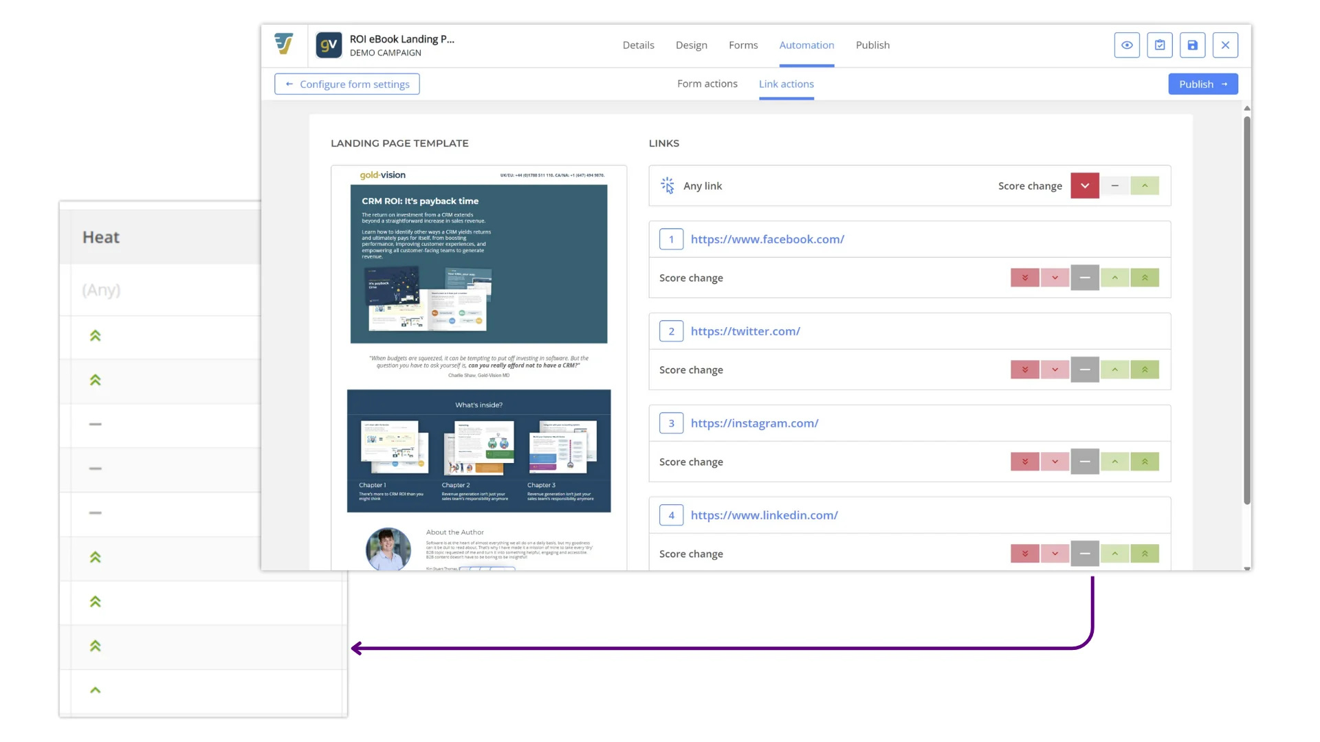
Task: Click the vertical scrollbar thumb
Action: coord(1246,309)
